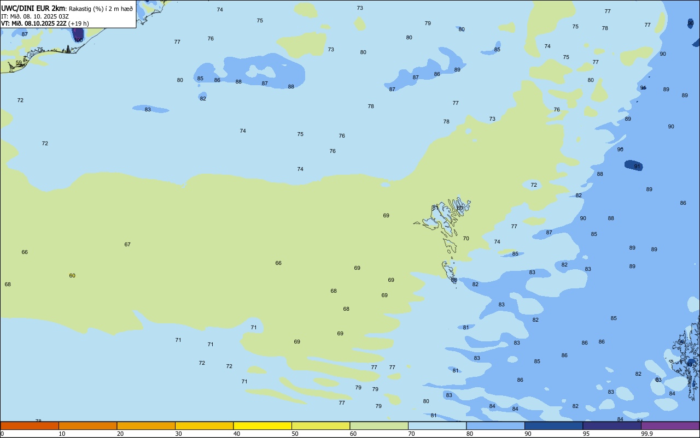Click the 'IT: Mið. 08. 10. 2025 03Z' line
Screen dimensions: 700x438
(35, 16)
